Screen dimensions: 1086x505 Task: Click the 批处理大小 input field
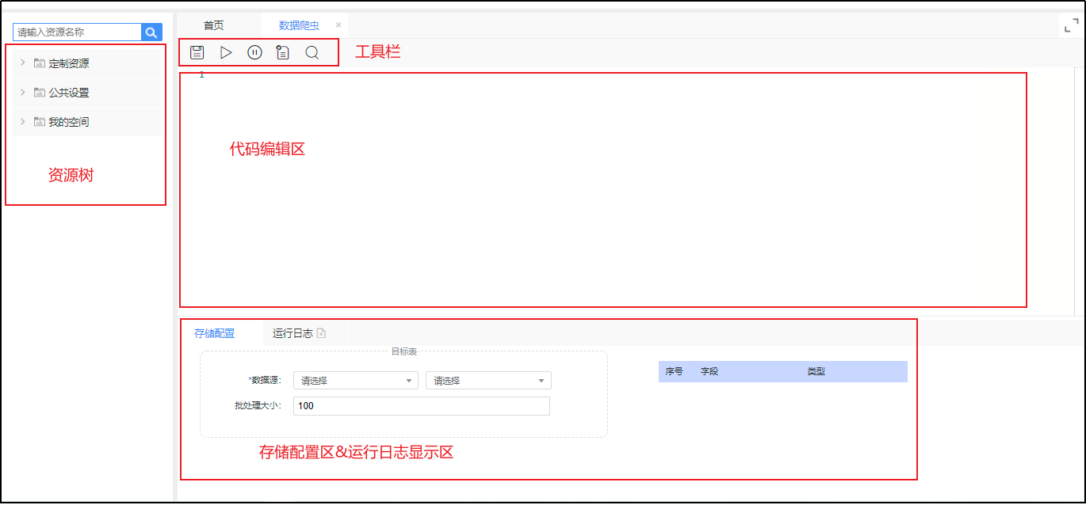tap(421, 406)
